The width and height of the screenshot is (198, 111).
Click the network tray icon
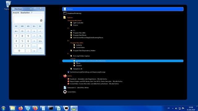tap(180, 108)
